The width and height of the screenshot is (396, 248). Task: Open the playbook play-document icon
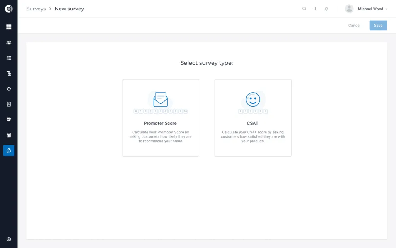[9, 104]
